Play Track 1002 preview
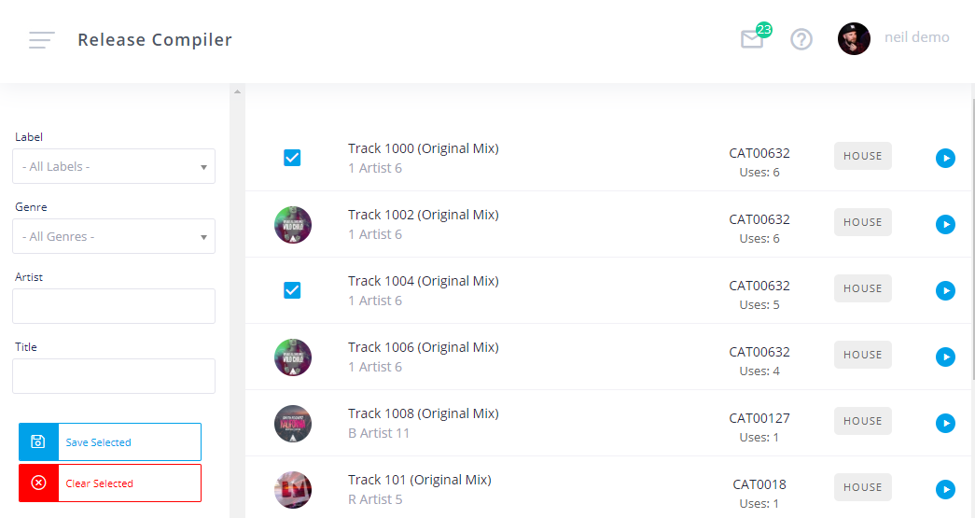This screenshot has width=975, height=518. click(945, 225)
